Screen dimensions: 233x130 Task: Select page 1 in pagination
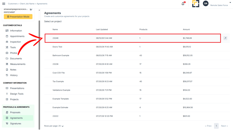pyautogui.click(x=216, y=126)
